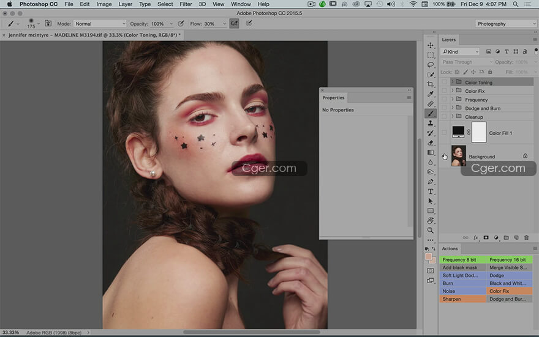
Task: Select the Gradient tool
Action: click(x=431, y=152)
